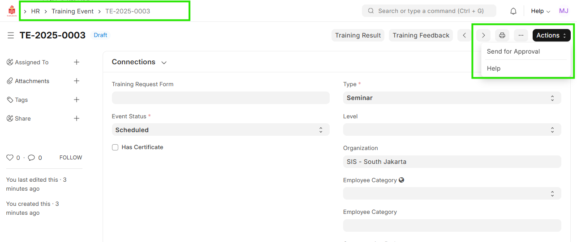Select Send for Approval from Actions menu
The height and width of the screenshot is (242, 577).
[513, 51]
